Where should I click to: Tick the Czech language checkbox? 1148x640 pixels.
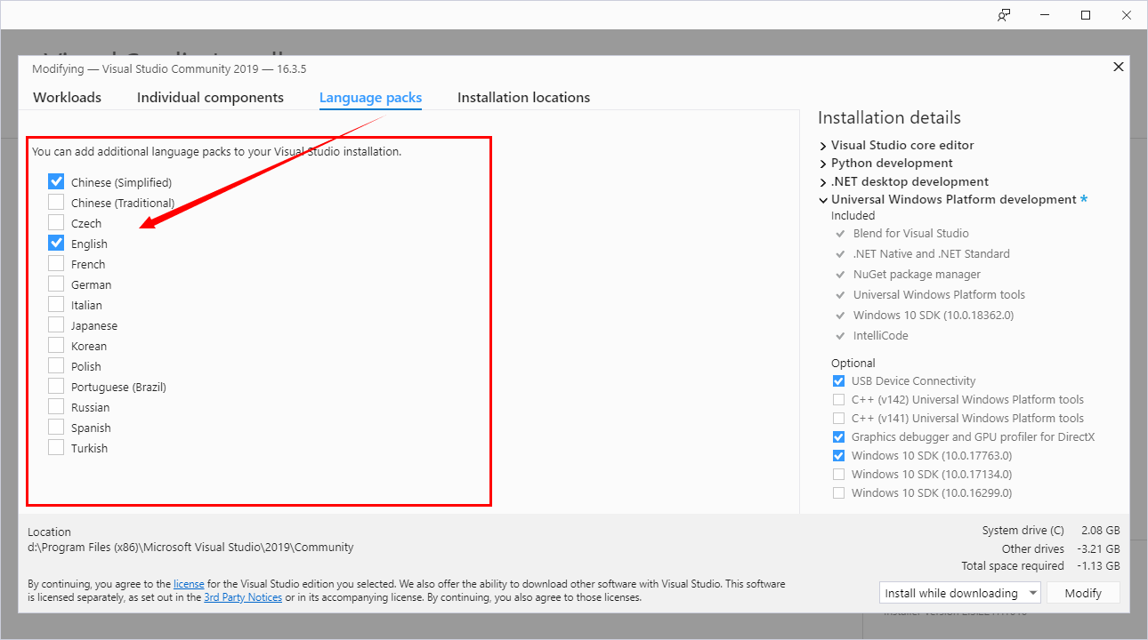pyautogui.click(x=56, y=223)
